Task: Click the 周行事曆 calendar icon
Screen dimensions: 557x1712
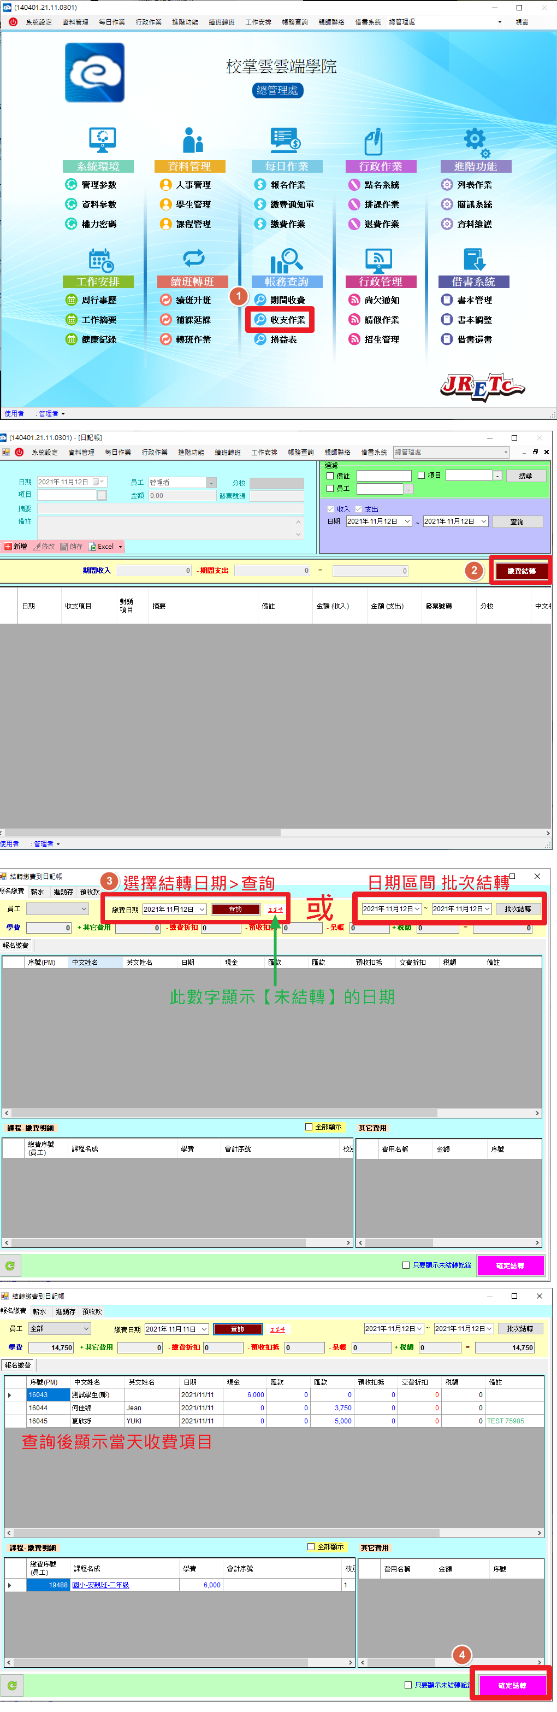Action: (71, 301)
